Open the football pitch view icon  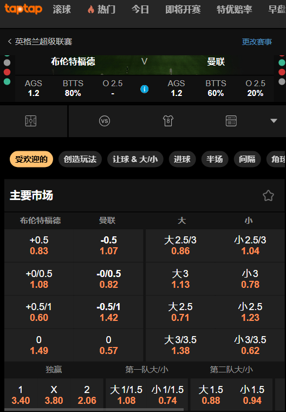pyautogui.click(x=31, y=121)
